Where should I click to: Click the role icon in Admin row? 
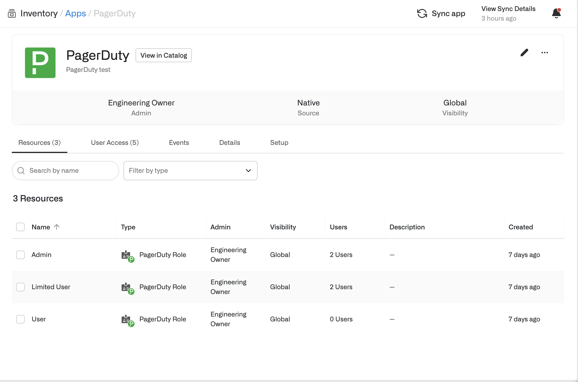128,256
